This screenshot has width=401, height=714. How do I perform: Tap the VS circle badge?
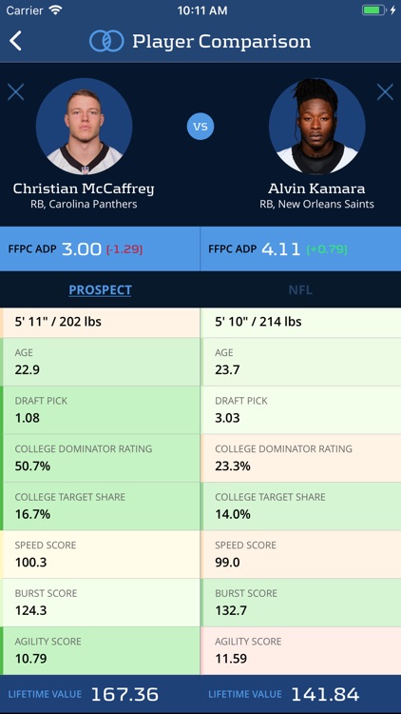click(200, 126)
